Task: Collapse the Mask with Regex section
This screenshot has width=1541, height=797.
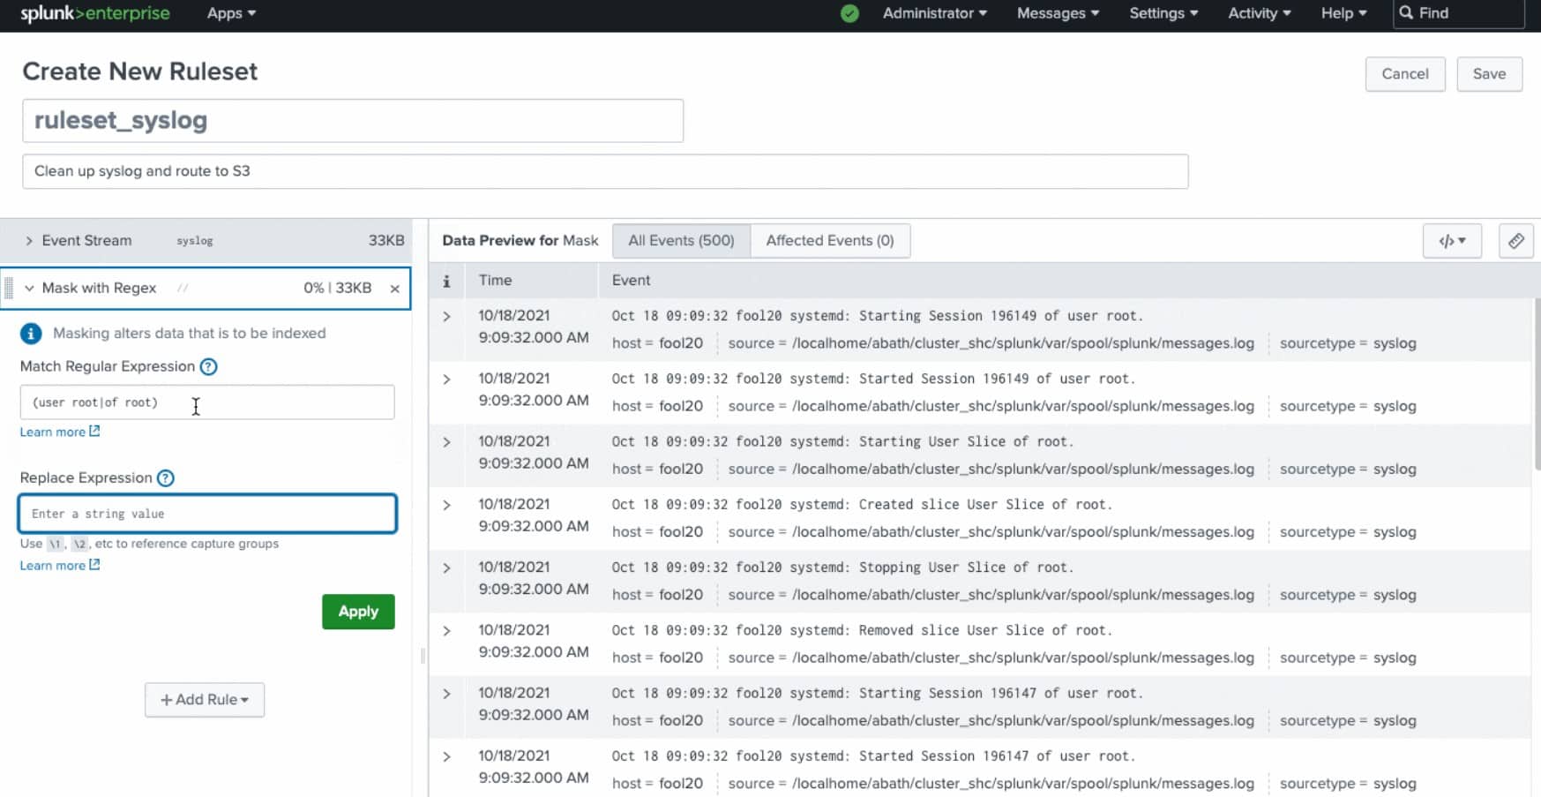Action: coord(29,289)
